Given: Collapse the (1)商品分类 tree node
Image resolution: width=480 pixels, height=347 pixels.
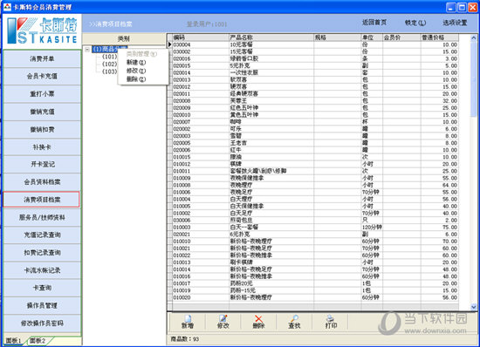Looking at the screenshot, I should pyautogui.click(x=87, y=49).
